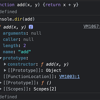Click the name: "add" string value
The height and width of the screenshot is (100, 100).
point(24,52)
